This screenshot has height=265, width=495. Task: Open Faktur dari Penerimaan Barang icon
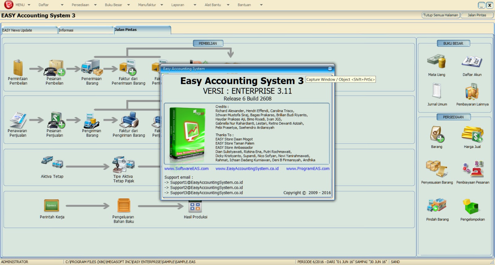coord(128,68)
